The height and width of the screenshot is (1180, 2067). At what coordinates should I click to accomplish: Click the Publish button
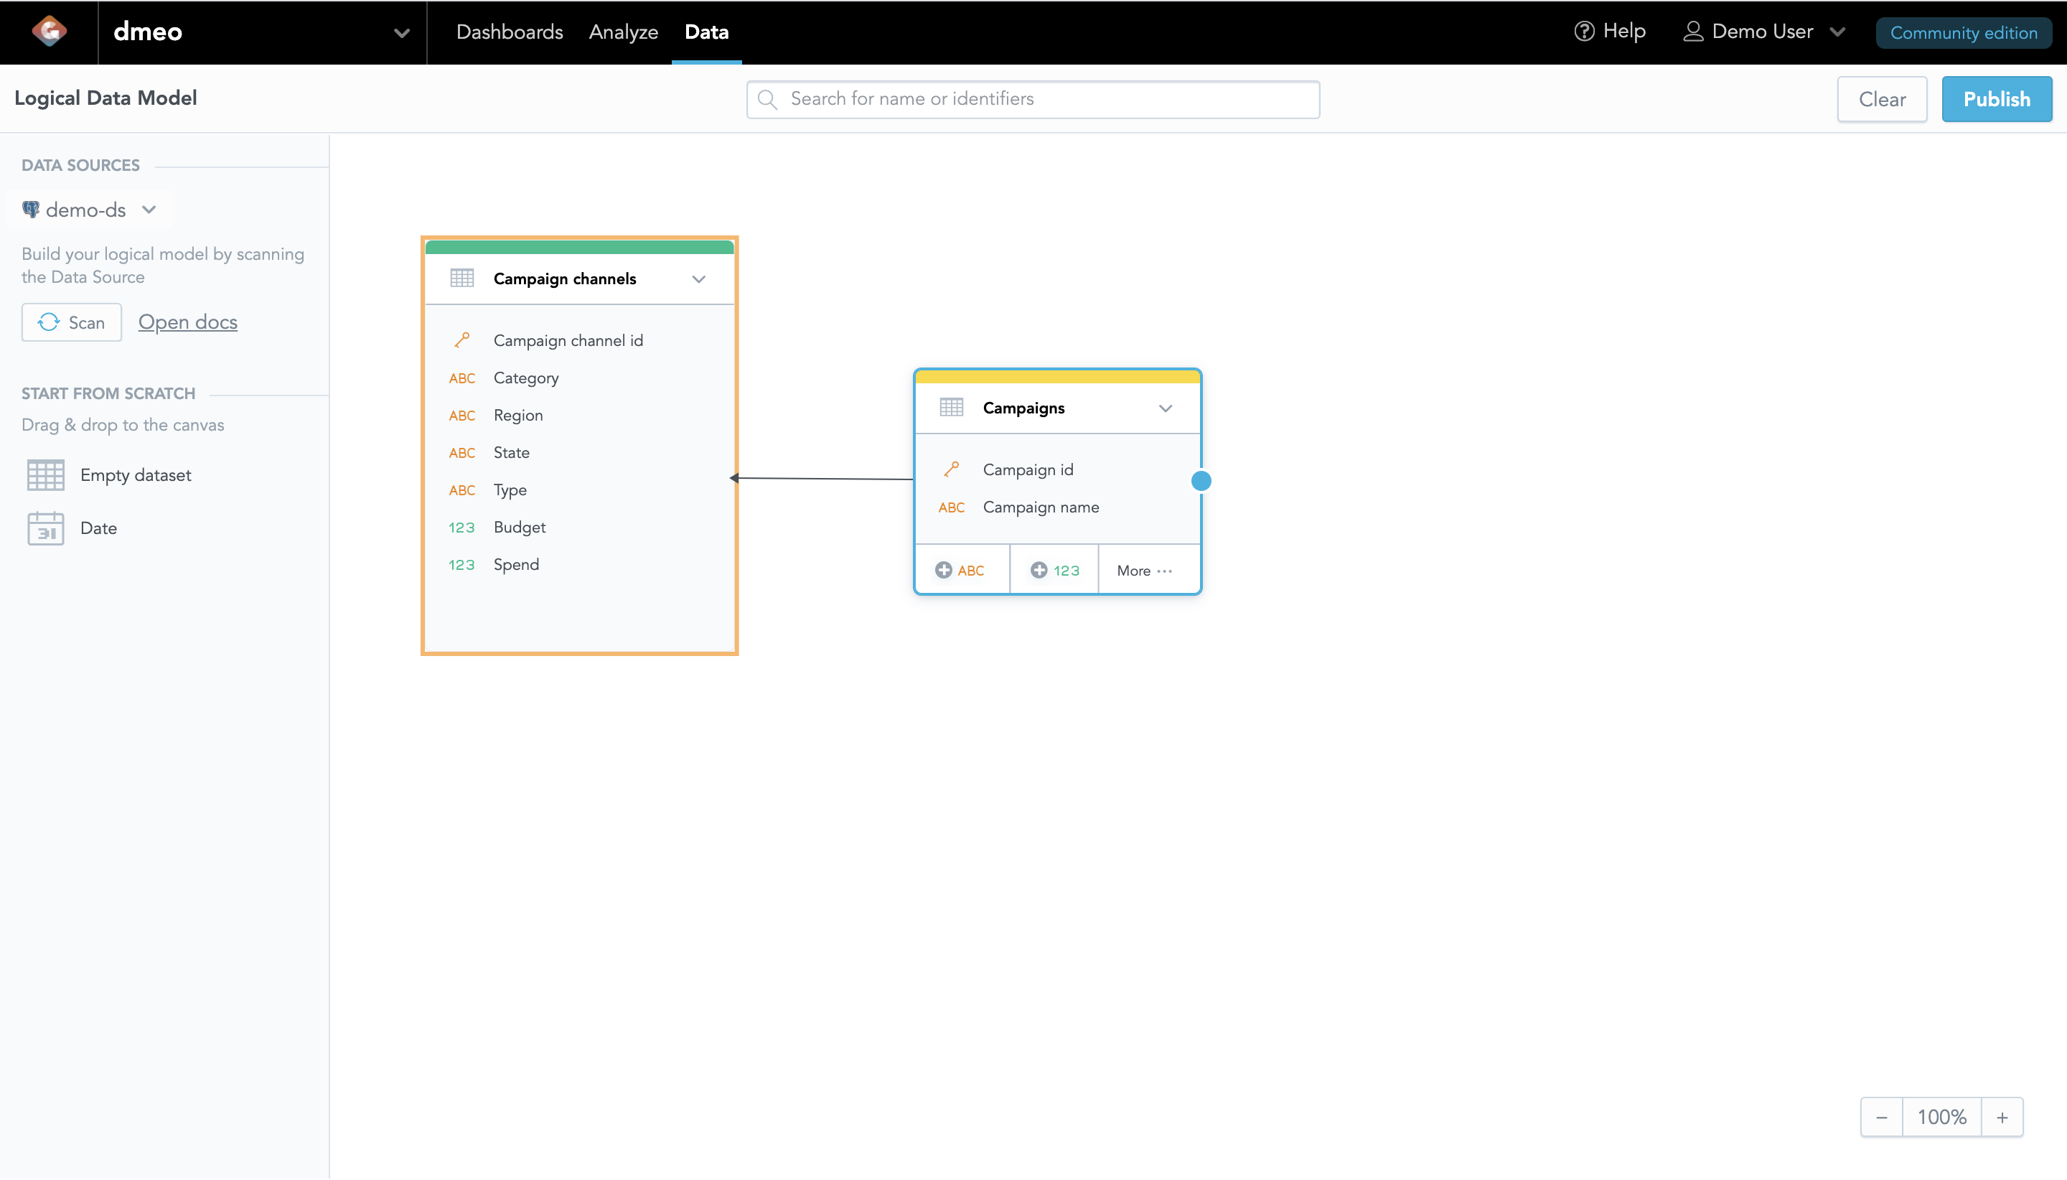click(1997, 99)
